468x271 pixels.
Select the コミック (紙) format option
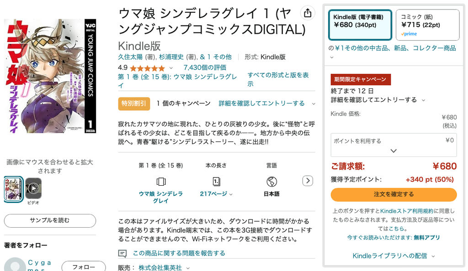427,25
